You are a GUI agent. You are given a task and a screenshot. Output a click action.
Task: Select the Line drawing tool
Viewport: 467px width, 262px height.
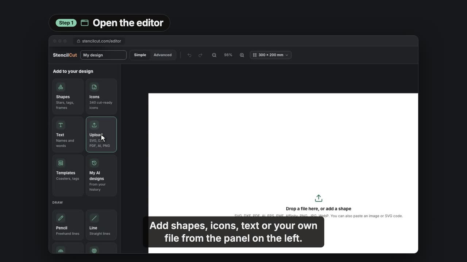pos(101,225)
